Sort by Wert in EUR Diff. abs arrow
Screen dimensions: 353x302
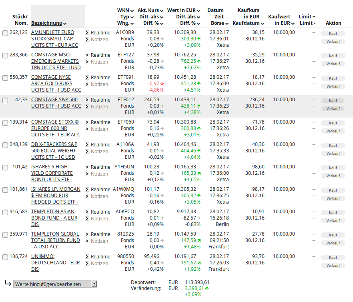click(199, 17)
